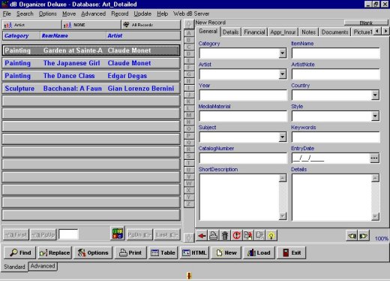Click the red circular refresh icon

click(236, 236)
